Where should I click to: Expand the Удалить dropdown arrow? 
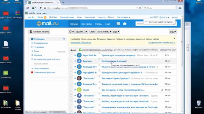(x=86, y=32)
